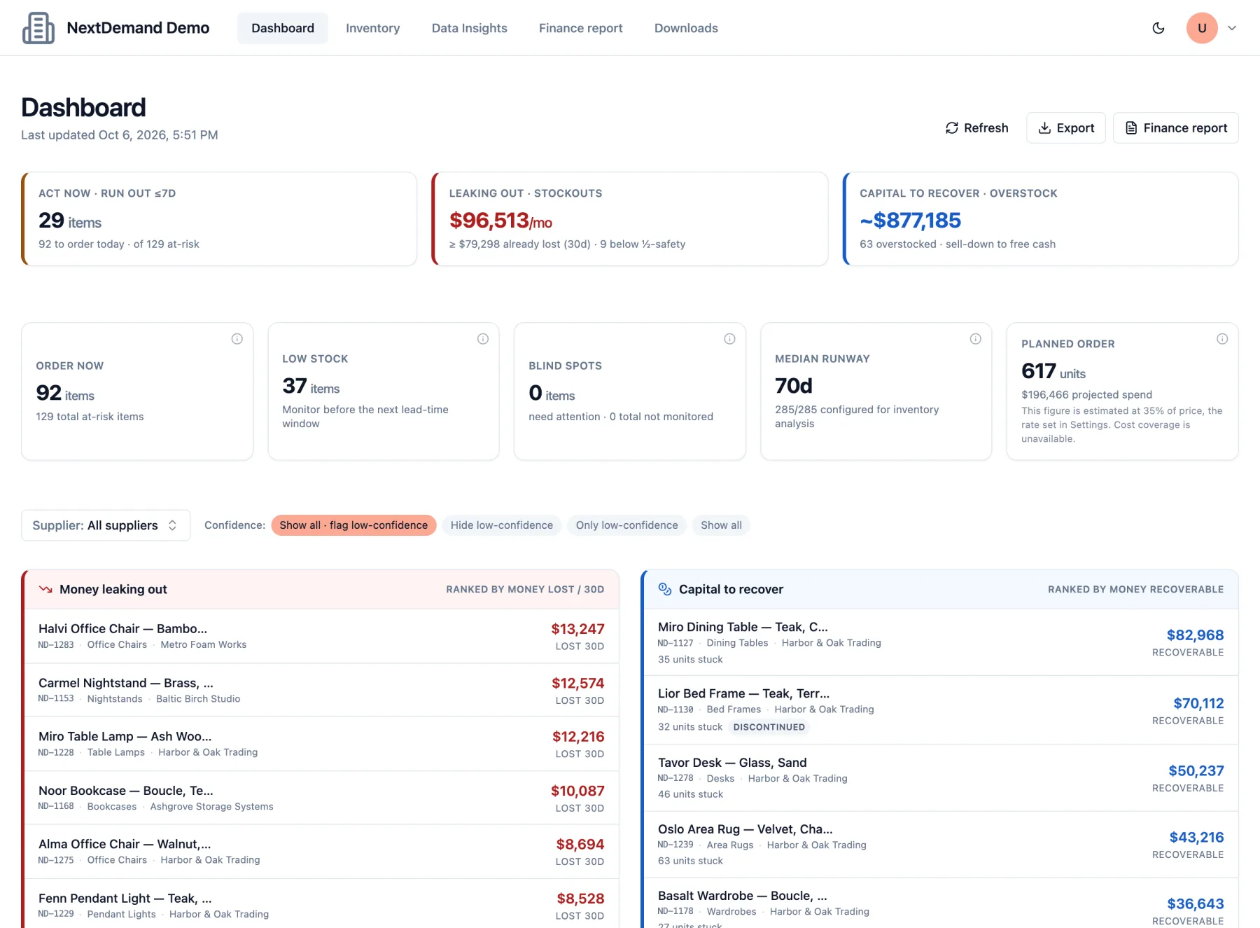1260x928 pixels.
Task: Click the DISCONTINUED badge
Action: coord(769,727)
